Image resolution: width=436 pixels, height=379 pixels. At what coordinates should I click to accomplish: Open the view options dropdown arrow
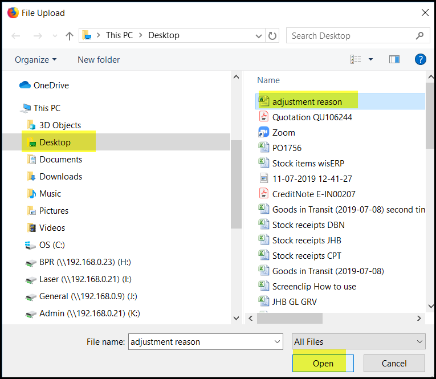click(370, 59)
